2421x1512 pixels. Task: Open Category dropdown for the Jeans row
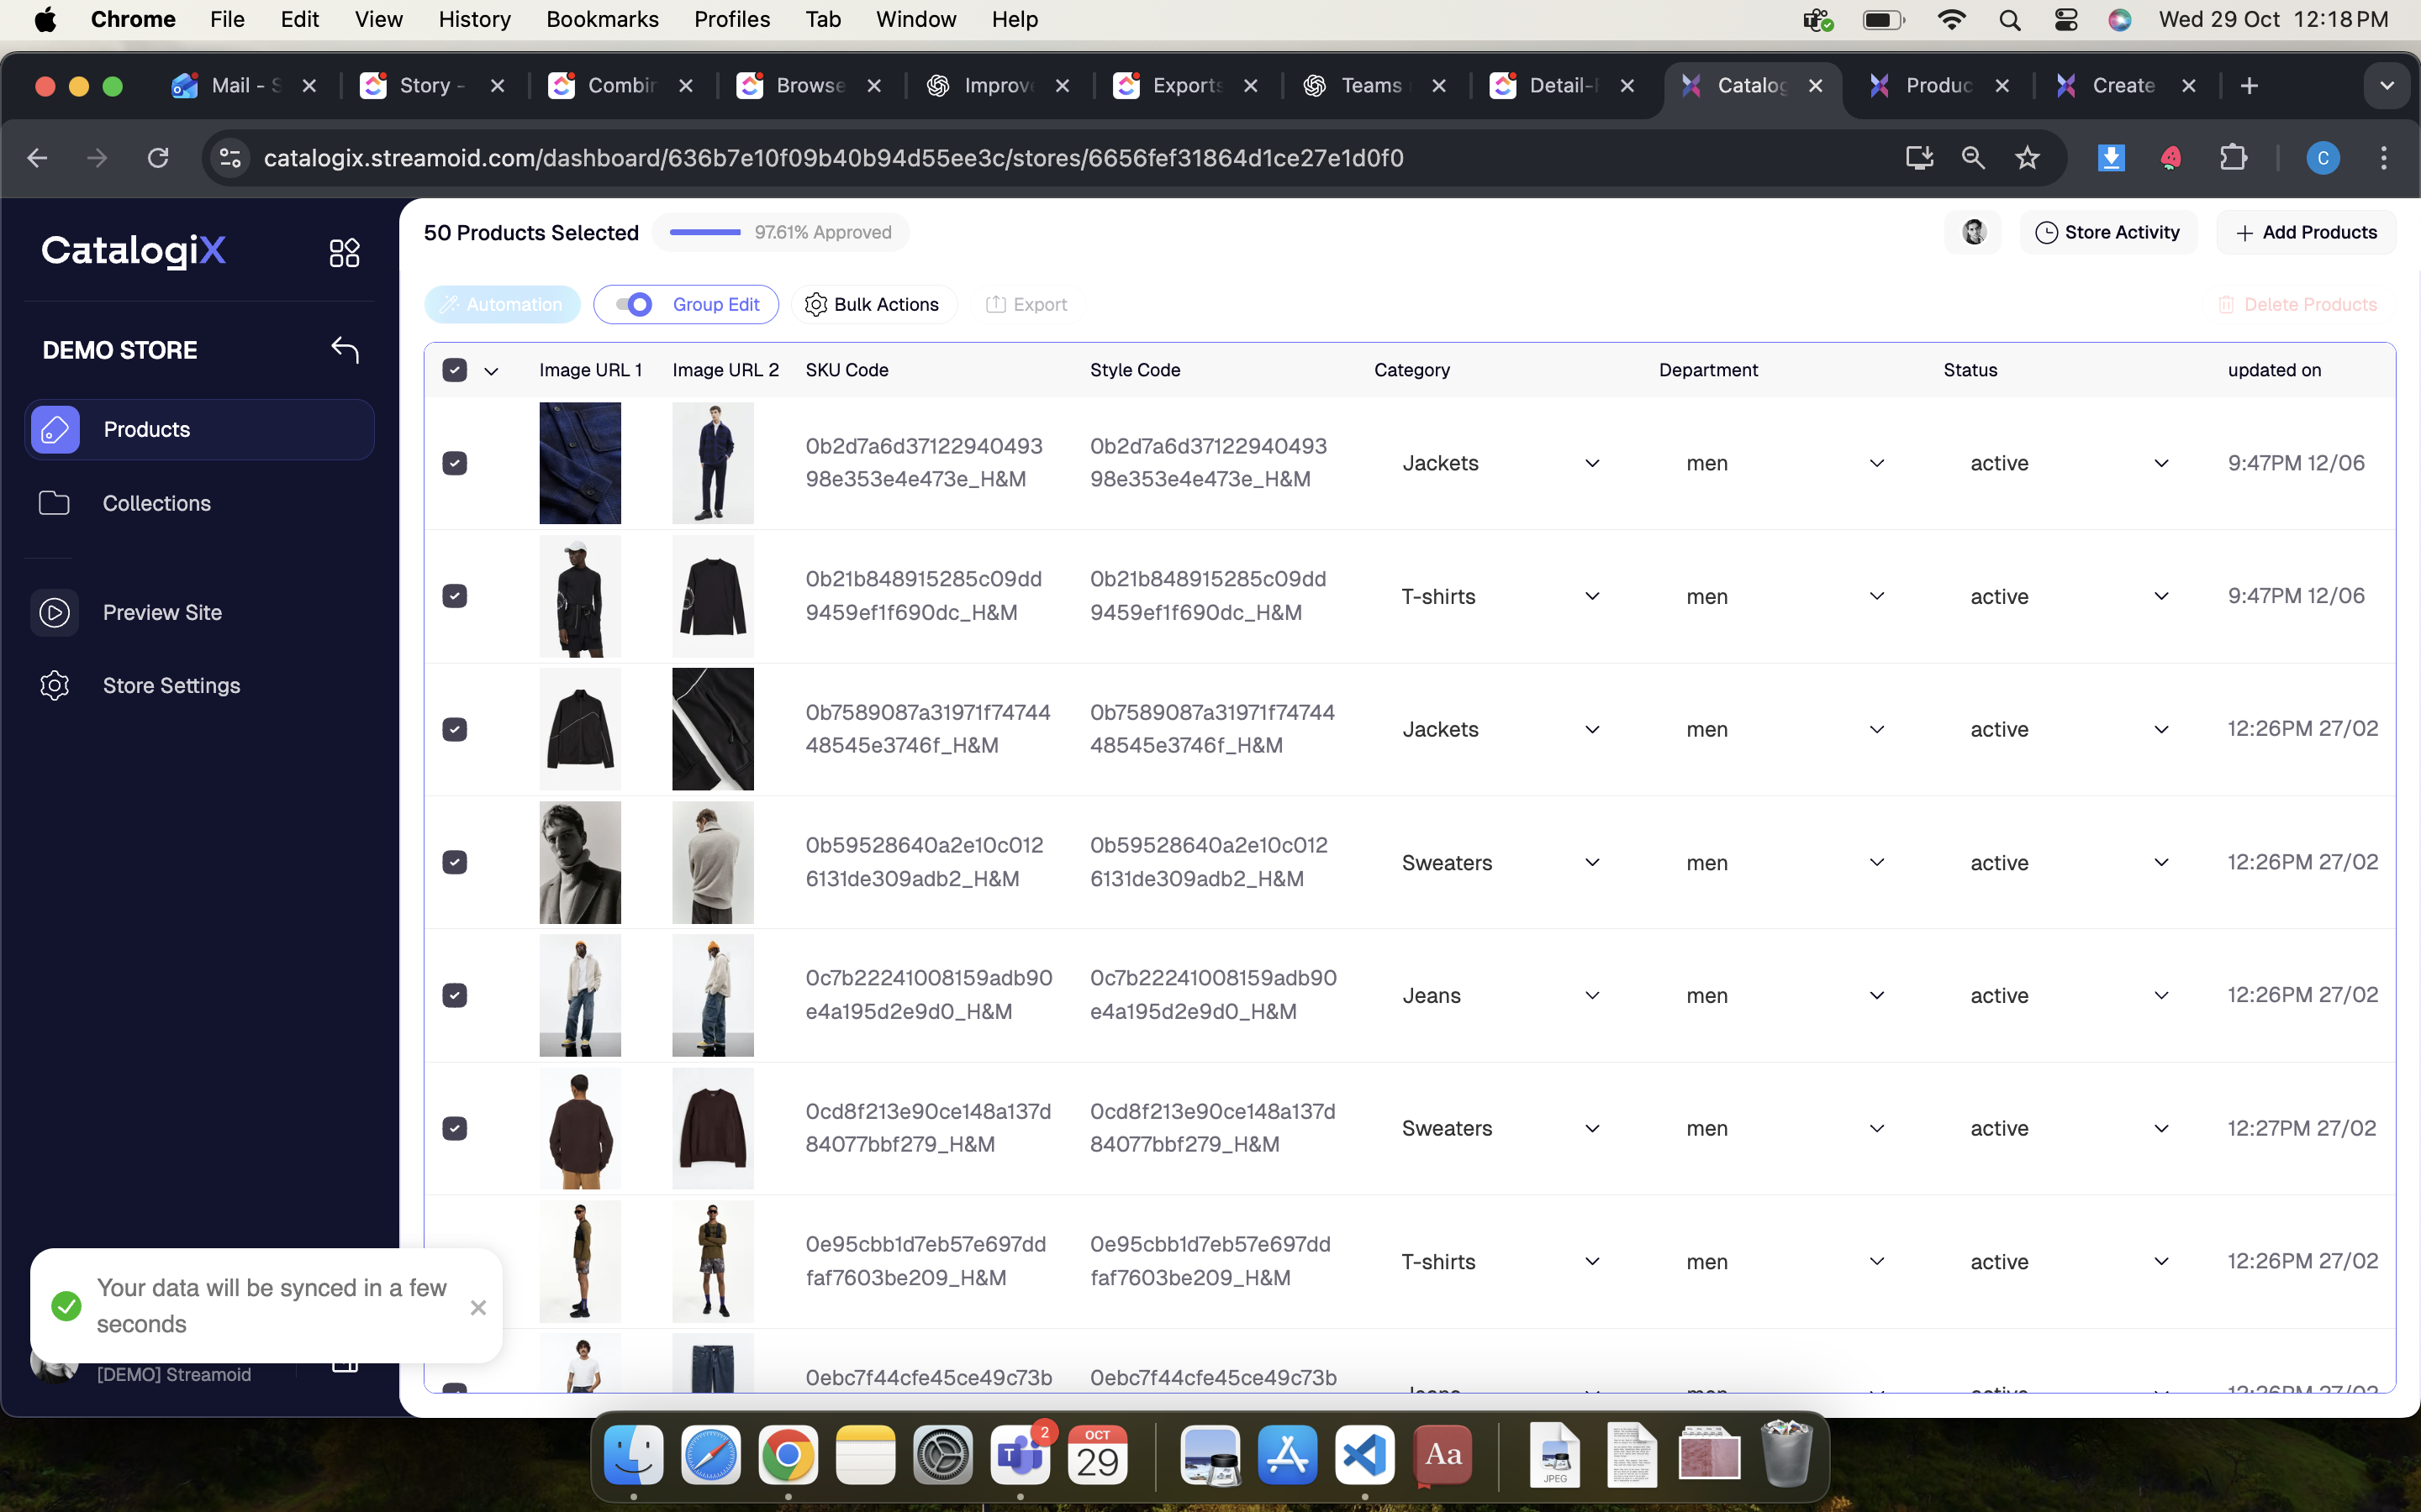coord(1591,995)
